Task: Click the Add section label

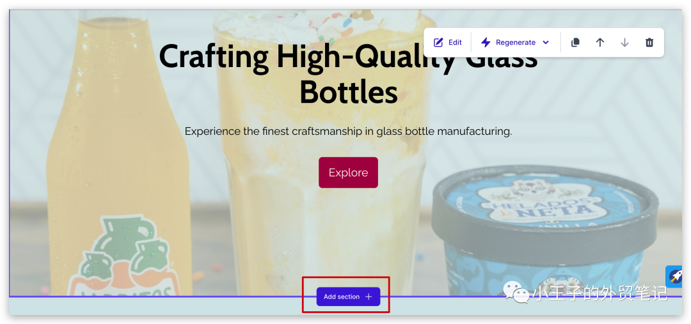Action: point(342,297)
